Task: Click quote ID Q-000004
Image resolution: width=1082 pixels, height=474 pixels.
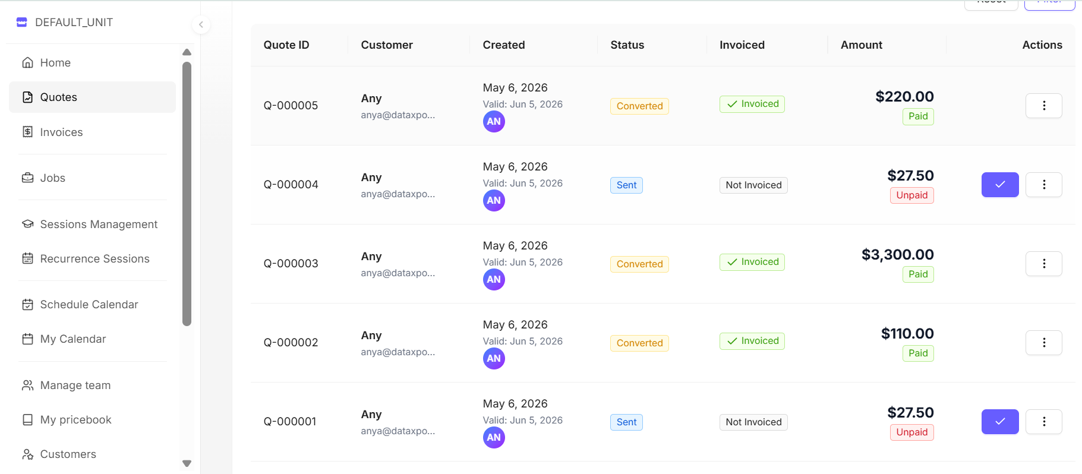Action: pyautogui.click(x=291, y=185)
